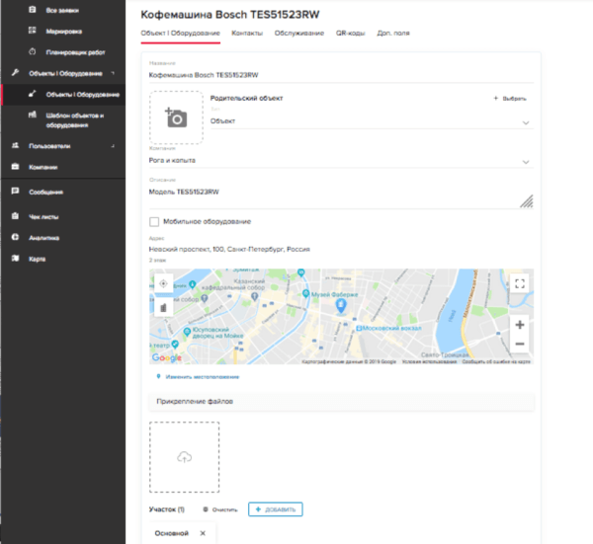
Task: Click the trash icon next to Очистить
Action: [x=206, y=509]
